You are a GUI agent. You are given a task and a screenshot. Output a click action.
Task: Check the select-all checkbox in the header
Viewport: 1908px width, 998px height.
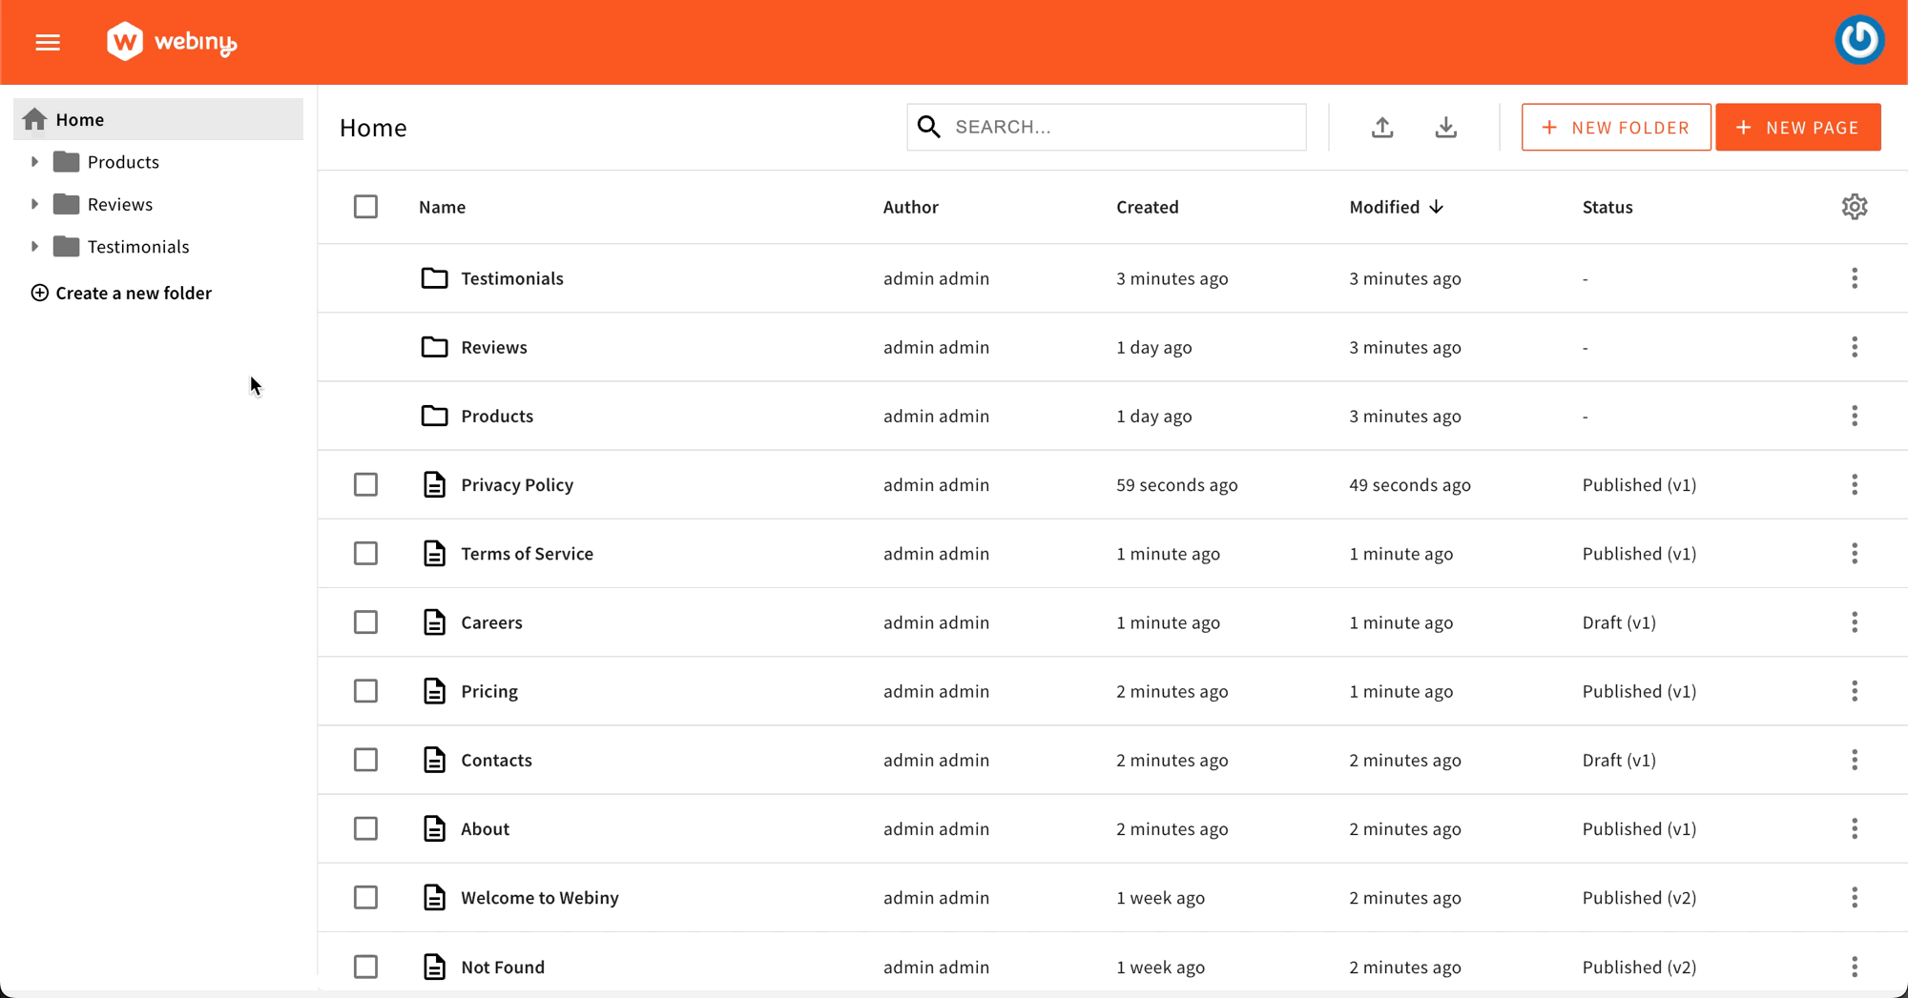point(365,206)
